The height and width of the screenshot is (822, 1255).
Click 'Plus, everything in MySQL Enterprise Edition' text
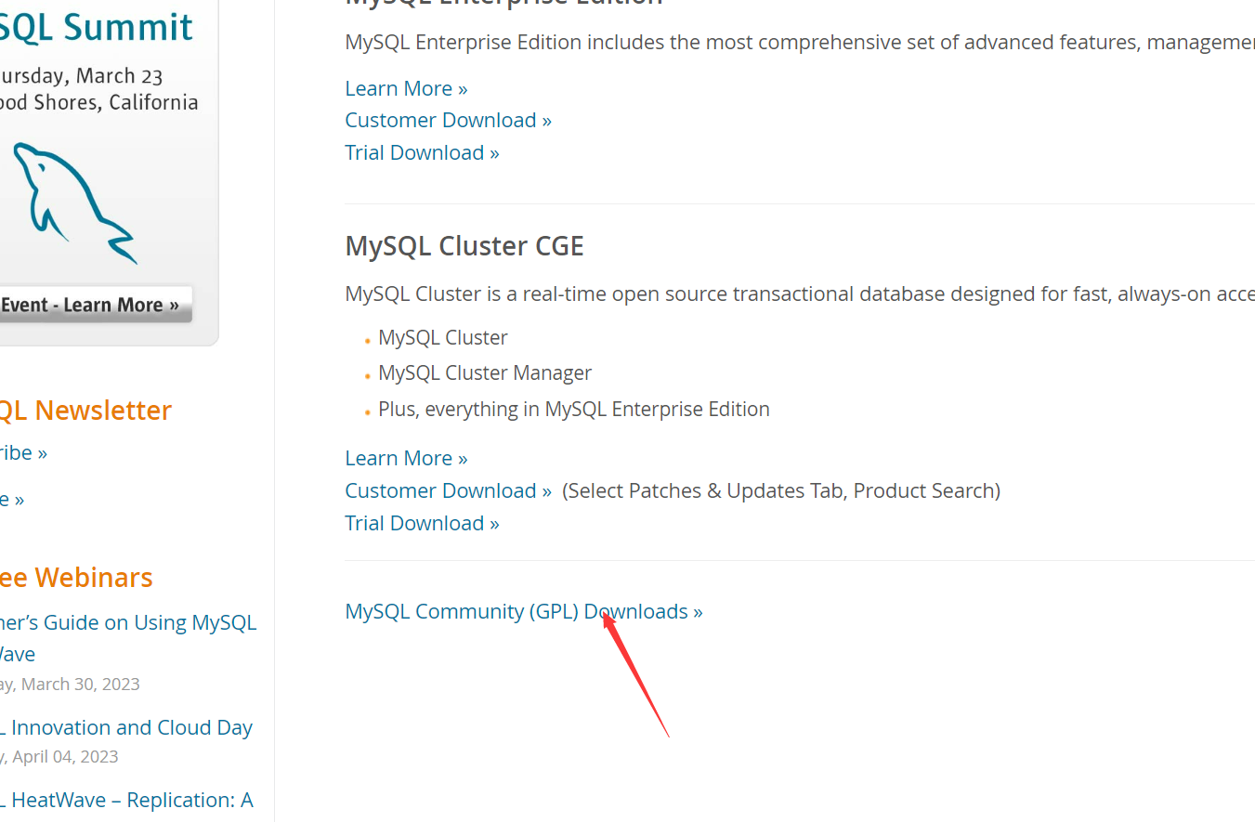[574, 409]
